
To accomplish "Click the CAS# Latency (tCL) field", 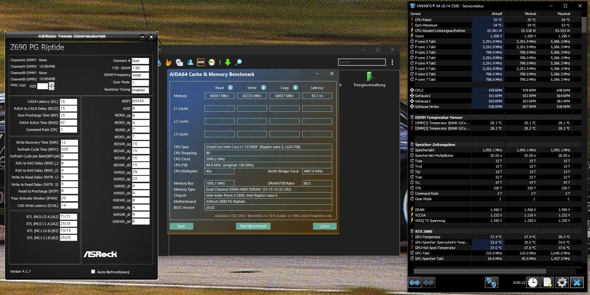I will pyautogui.click(x=68, y=102).
